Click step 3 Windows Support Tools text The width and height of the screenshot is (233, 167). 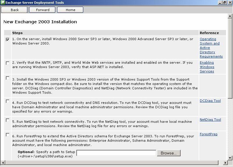[105, 86]
